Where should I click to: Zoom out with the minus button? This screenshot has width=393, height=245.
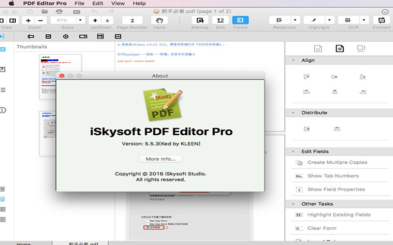[41, 21]
